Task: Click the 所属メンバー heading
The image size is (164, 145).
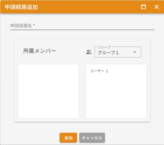Action: 39,51
